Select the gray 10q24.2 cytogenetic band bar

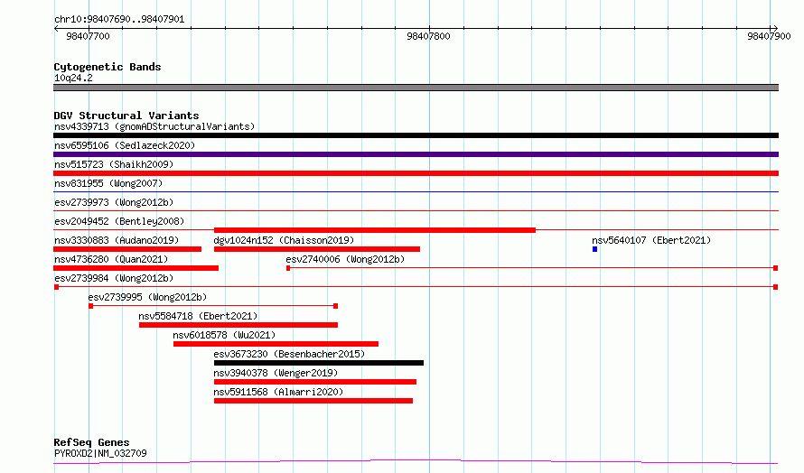coord(416,88)
